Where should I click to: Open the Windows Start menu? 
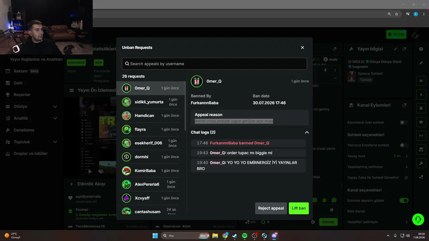point(155,236)
